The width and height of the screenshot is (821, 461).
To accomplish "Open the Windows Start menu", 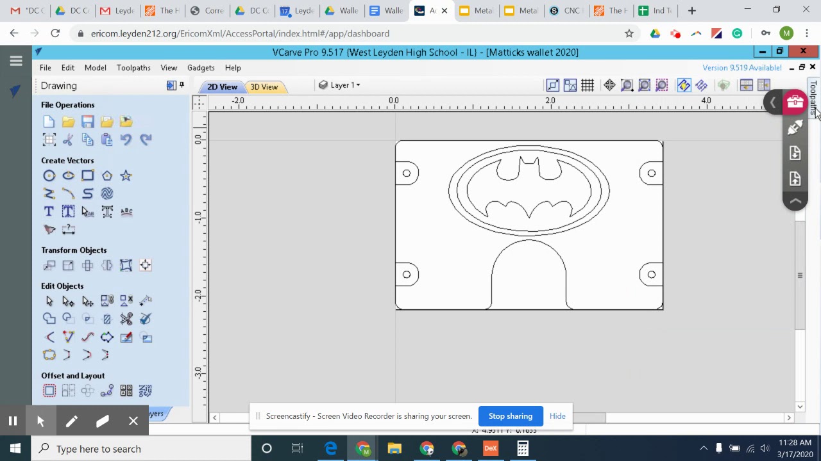I will 15,449.
